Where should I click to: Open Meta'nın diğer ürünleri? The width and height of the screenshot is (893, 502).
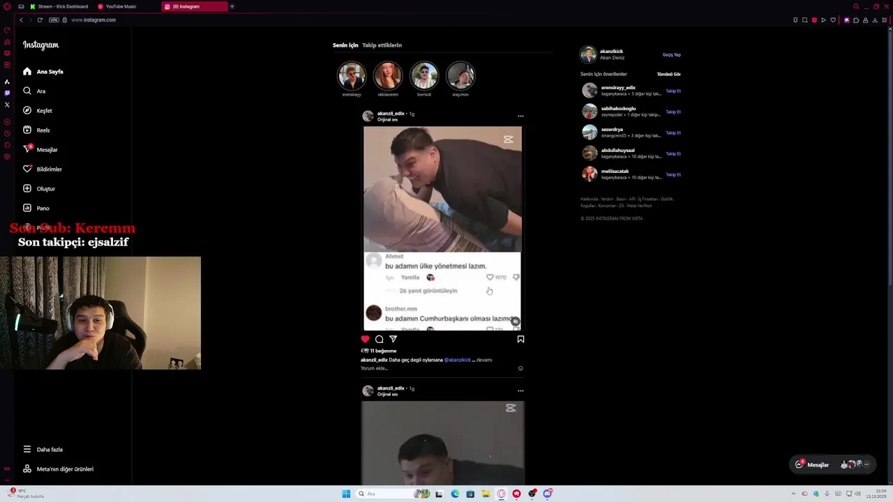(x=59, y=469)
